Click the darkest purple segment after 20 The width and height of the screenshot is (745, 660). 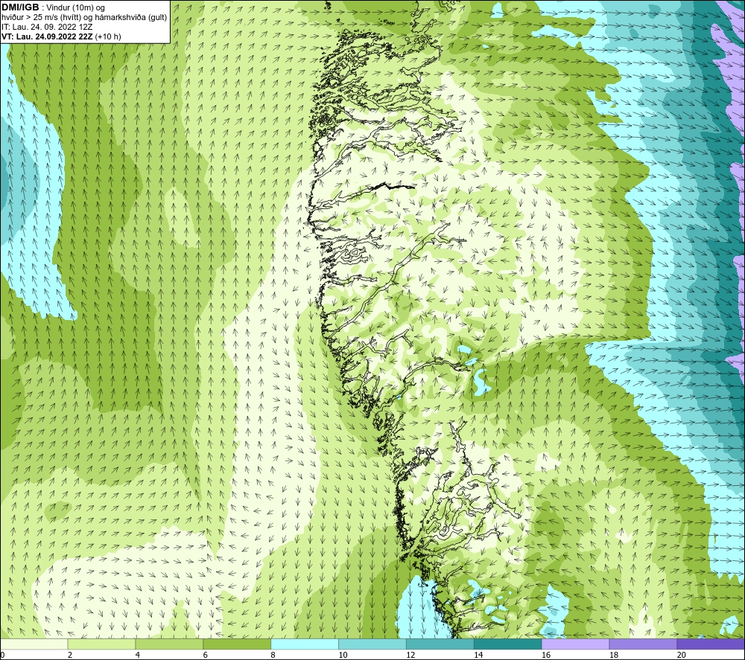point(711,644)
